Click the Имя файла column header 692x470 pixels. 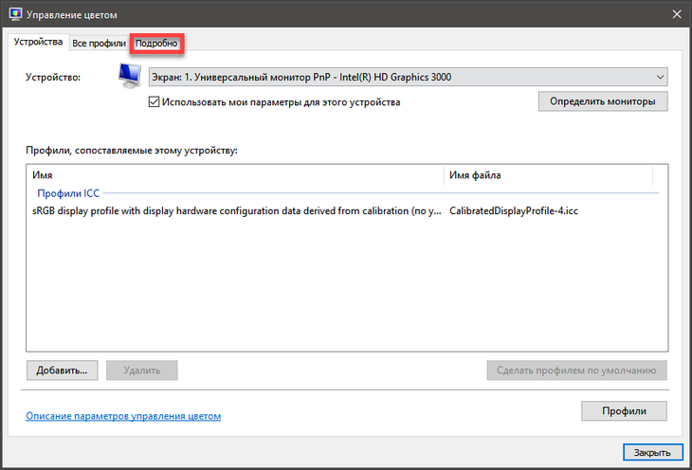click(548, 175)
